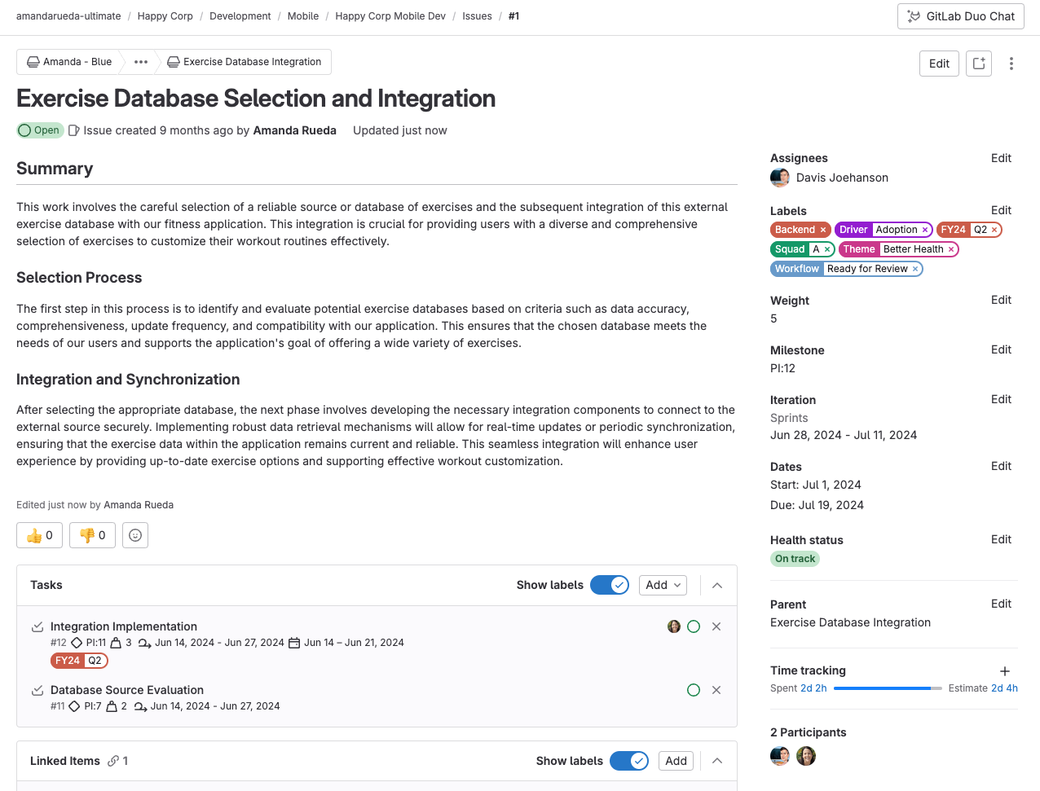Edit the Labels

coord(1001,210)
